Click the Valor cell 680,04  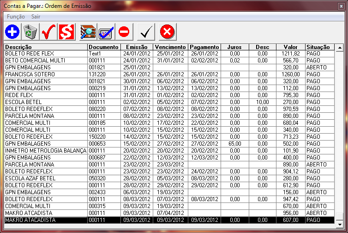290,123
